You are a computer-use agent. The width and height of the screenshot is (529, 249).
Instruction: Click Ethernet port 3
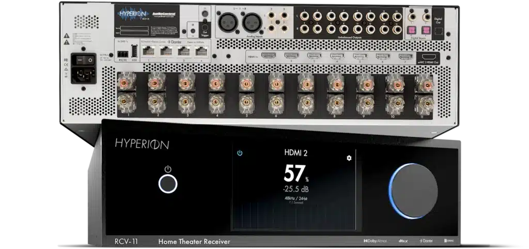[x=183, y=51]
